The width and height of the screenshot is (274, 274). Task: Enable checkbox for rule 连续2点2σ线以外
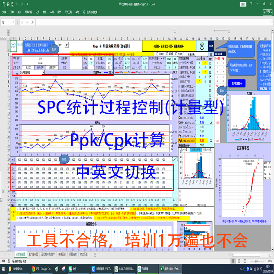pyautogui.click(x=210, y=90)
